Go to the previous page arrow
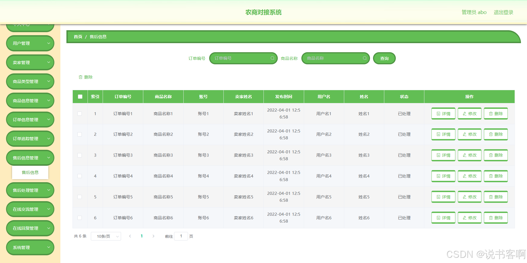This screenshot has width=527, height=263. 130,236
